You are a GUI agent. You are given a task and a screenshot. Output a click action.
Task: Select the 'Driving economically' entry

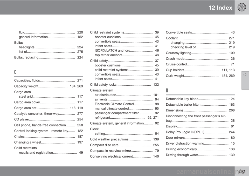coord(200,149)
